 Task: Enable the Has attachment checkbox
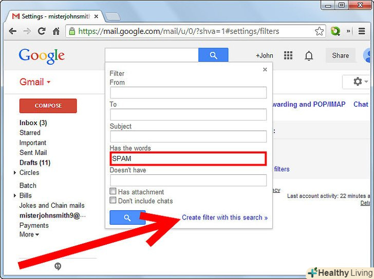tap(113, 191)
